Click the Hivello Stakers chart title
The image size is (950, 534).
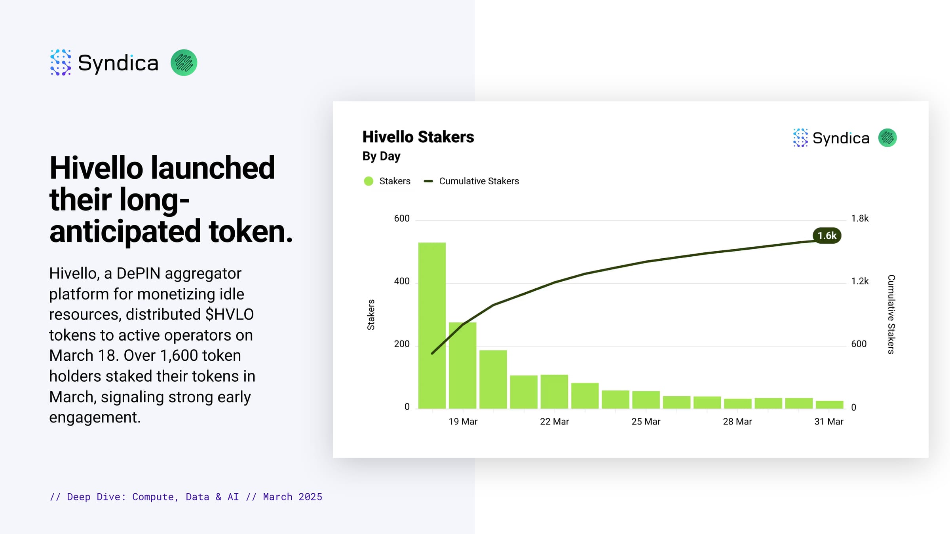418,137
